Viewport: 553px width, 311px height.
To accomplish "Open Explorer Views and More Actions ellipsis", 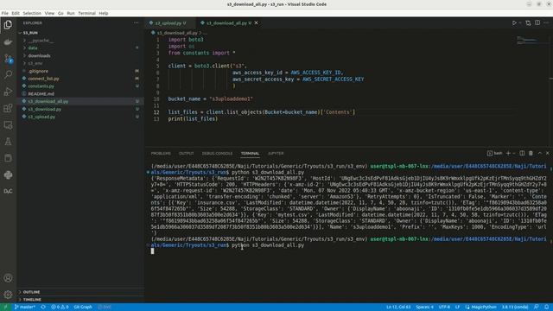I will tap(137, 23).
